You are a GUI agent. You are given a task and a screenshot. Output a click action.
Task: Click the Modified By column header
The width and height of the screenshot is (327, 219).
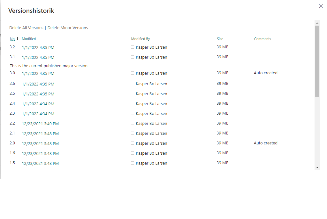pos(140,38)
